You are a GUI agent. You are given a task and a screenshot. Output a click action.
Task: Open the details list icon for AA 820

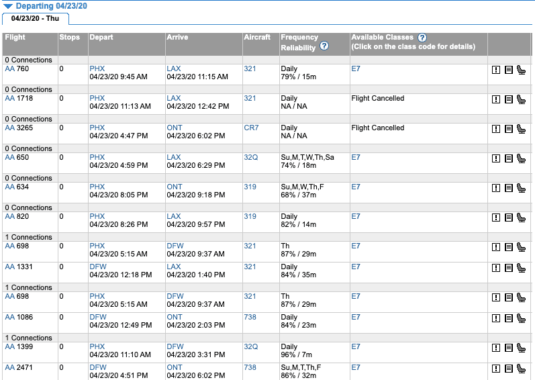point(508,218)
